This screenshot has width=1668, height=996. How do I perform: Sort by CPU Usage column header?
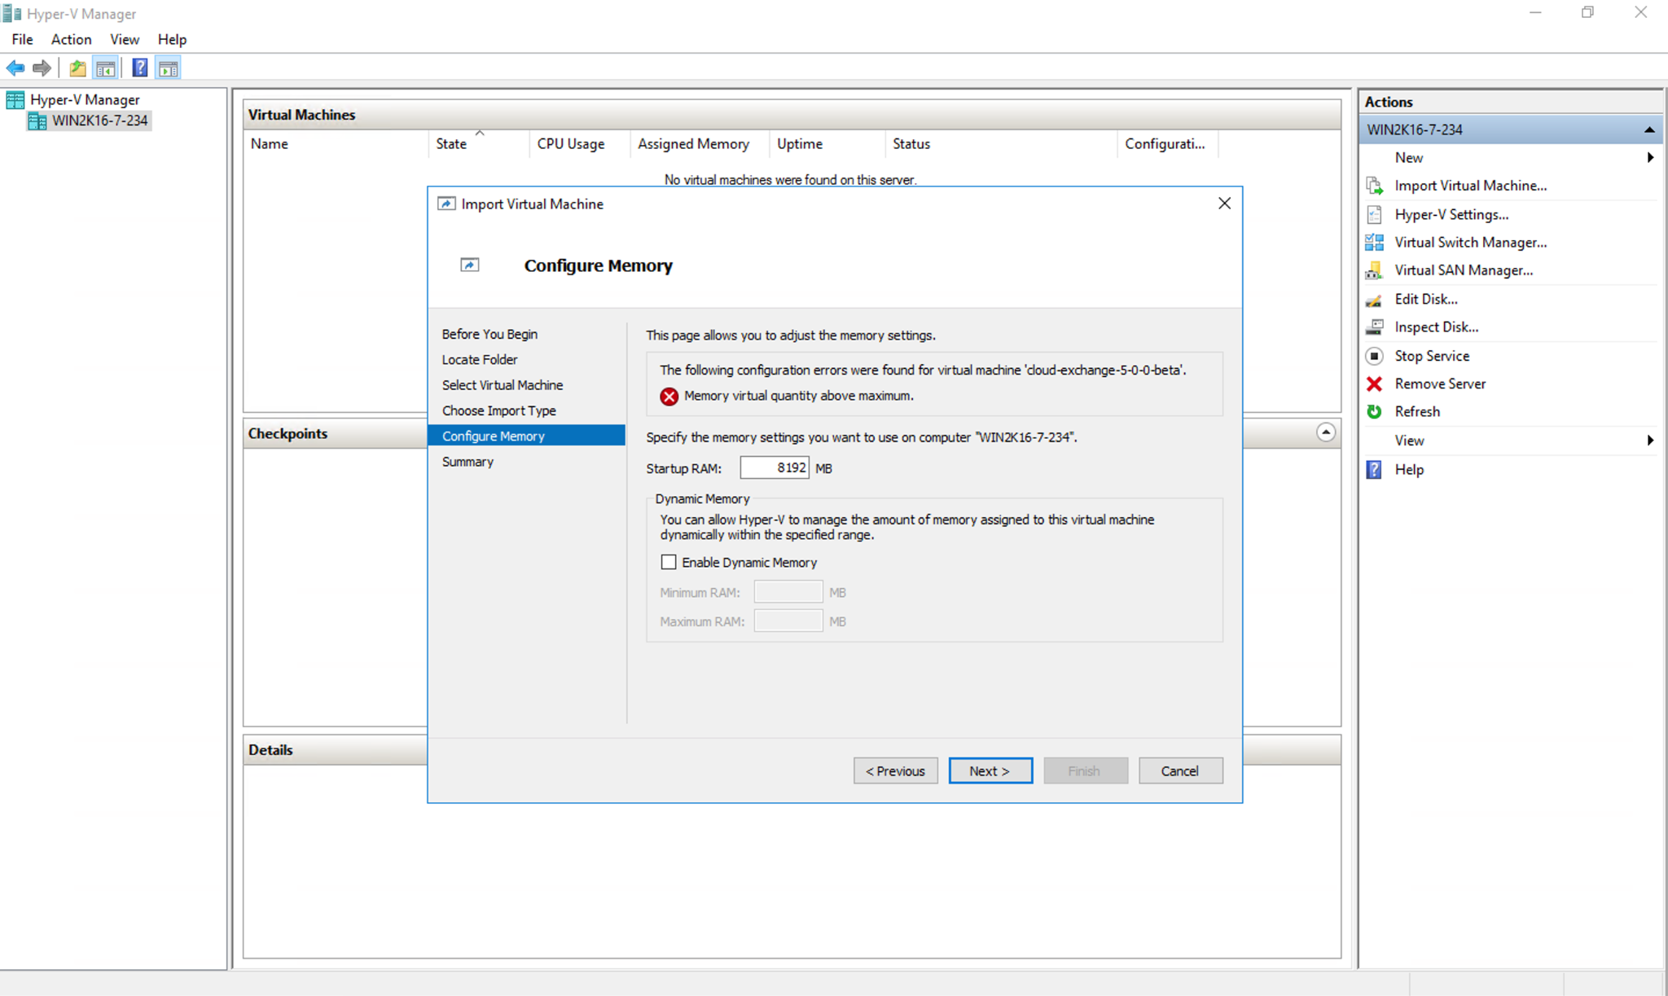point(579,144)
